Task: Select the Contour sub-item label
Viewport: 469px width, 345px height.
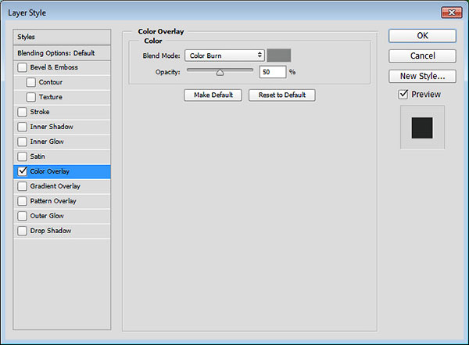Action: coord(51,82)
